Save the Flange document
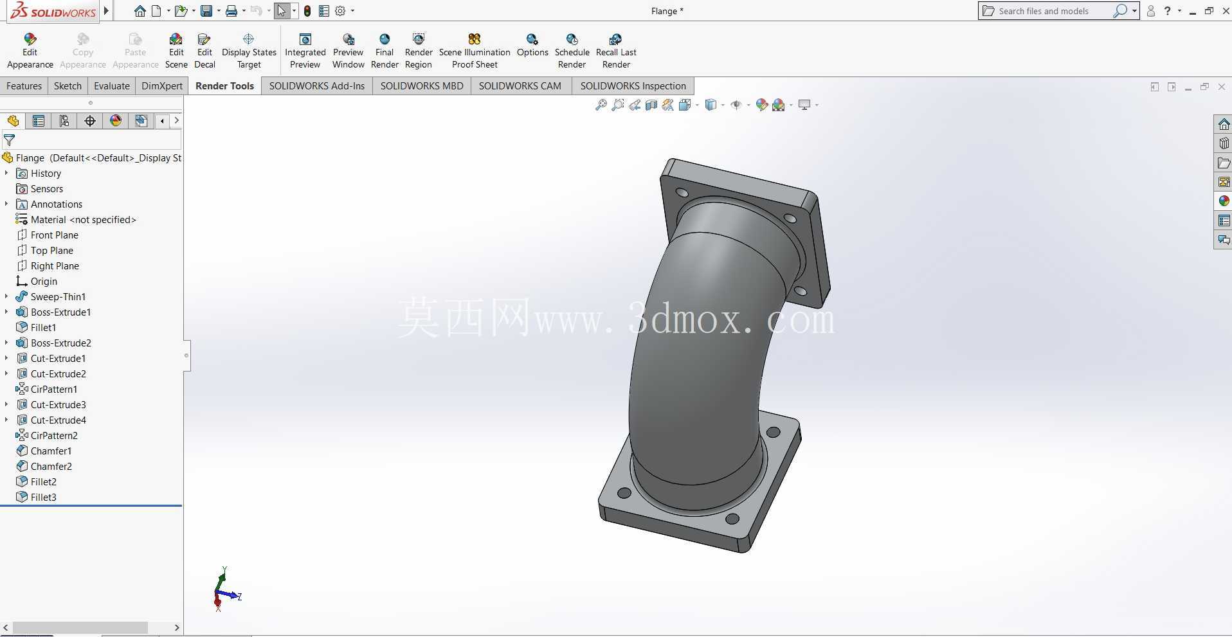The height and width of the screenshot is (637, 1232). [x=206, y=11]
